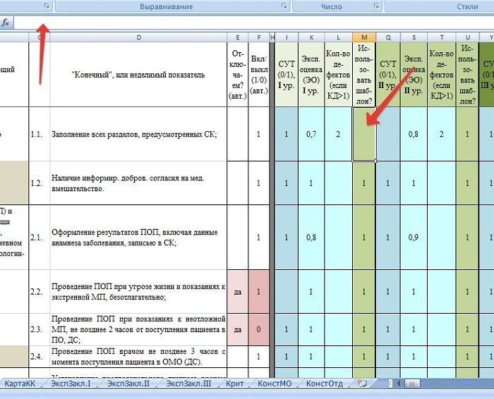Click the fx insert function button
The width and height of the screenshot is (494, 399).
tap(6, 23)
